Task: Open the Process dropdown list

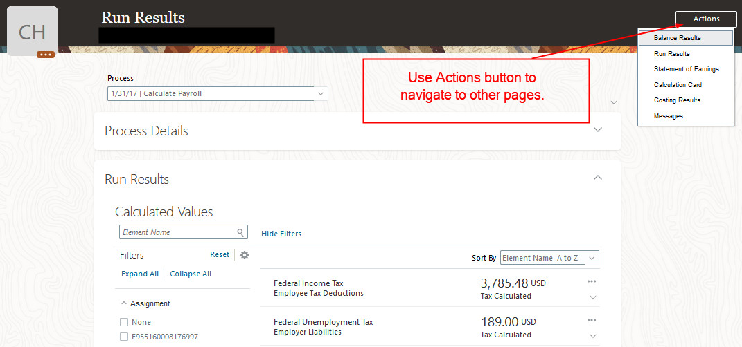Action: tap(320, 93)
